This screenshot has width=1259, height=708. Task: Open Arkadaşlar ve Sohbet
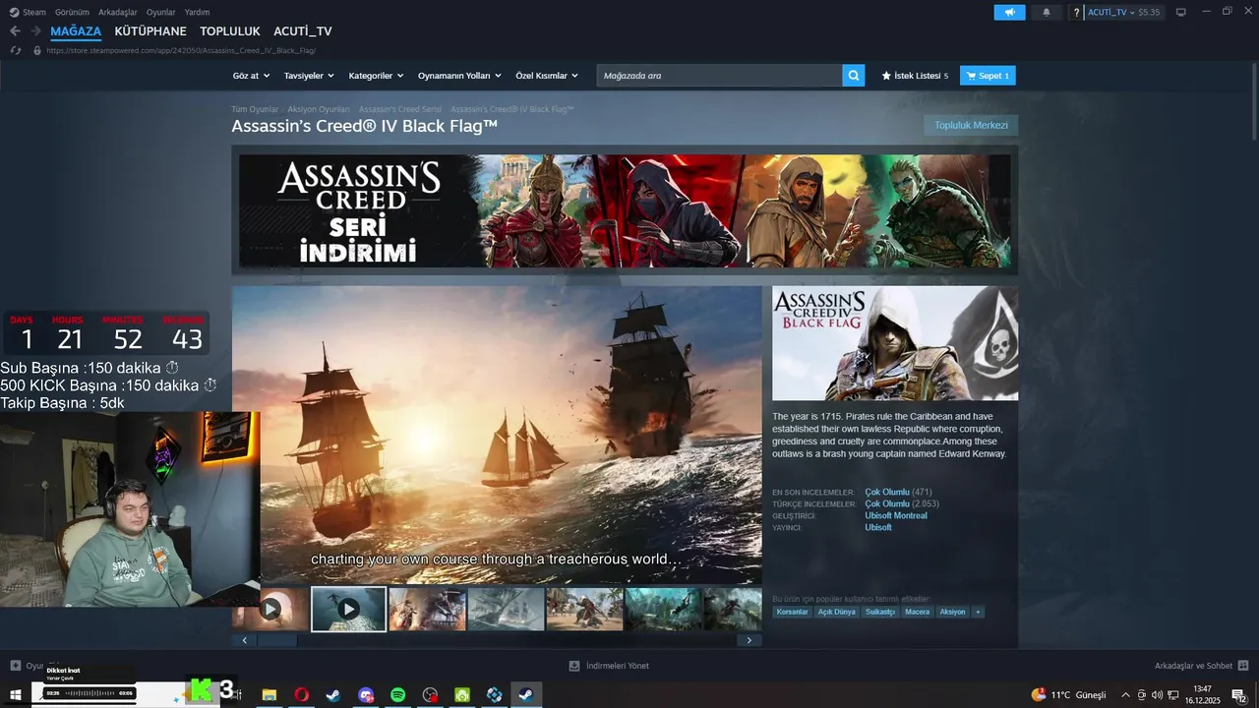click(1201, 666)
